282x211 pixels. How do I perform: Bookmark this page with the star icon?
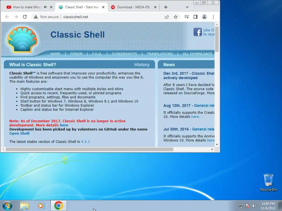(x=176, y=17)
